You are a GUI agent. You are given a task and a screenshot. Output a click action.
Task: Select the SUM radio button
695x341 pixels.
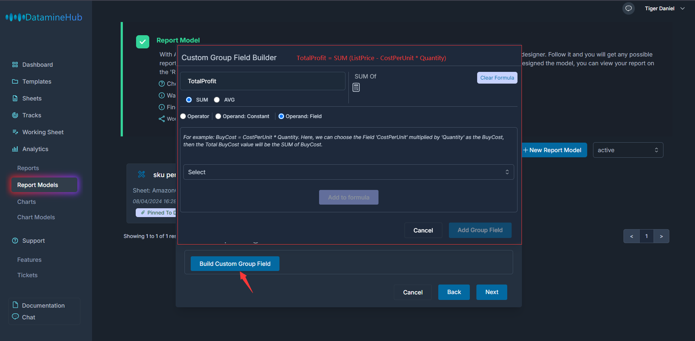click(x=189, y=100)
